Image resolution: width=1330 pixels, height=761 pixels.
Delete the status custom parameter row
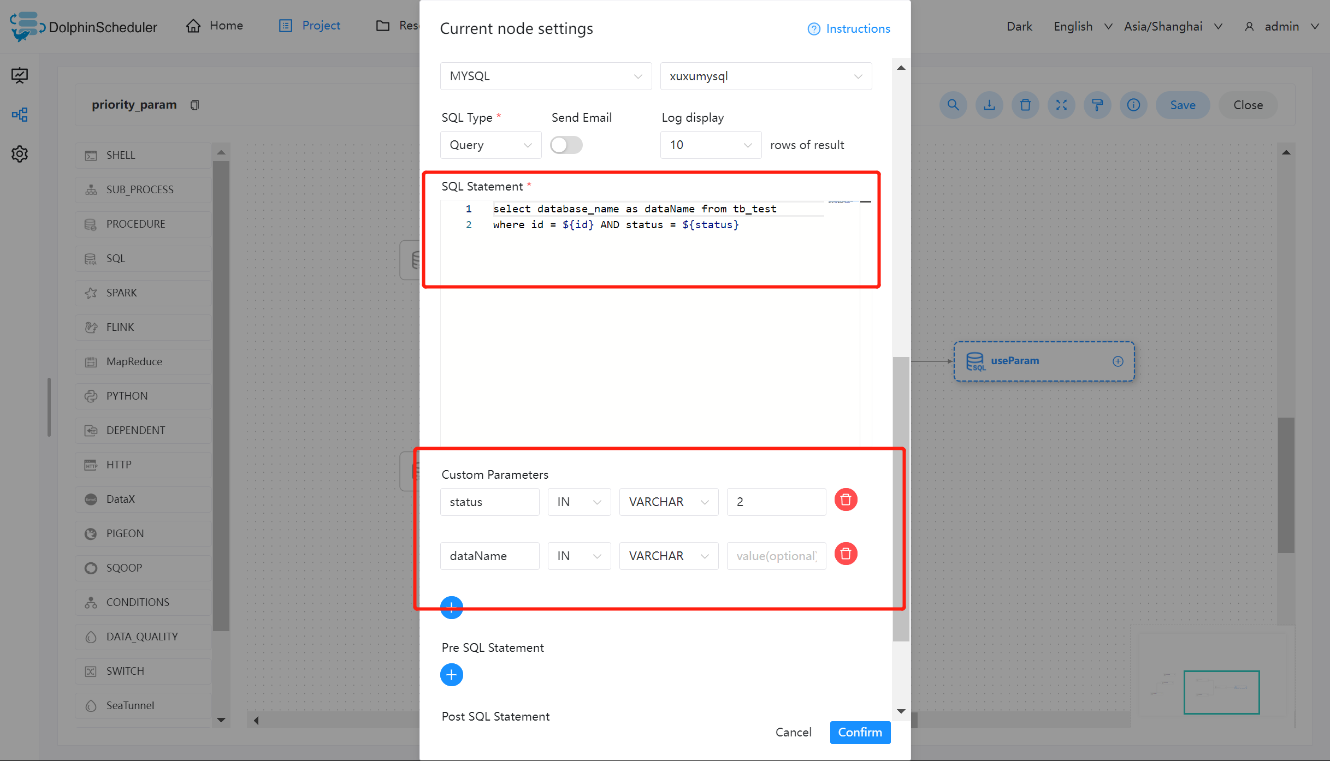pyautogui.click(x=846, y=500)
